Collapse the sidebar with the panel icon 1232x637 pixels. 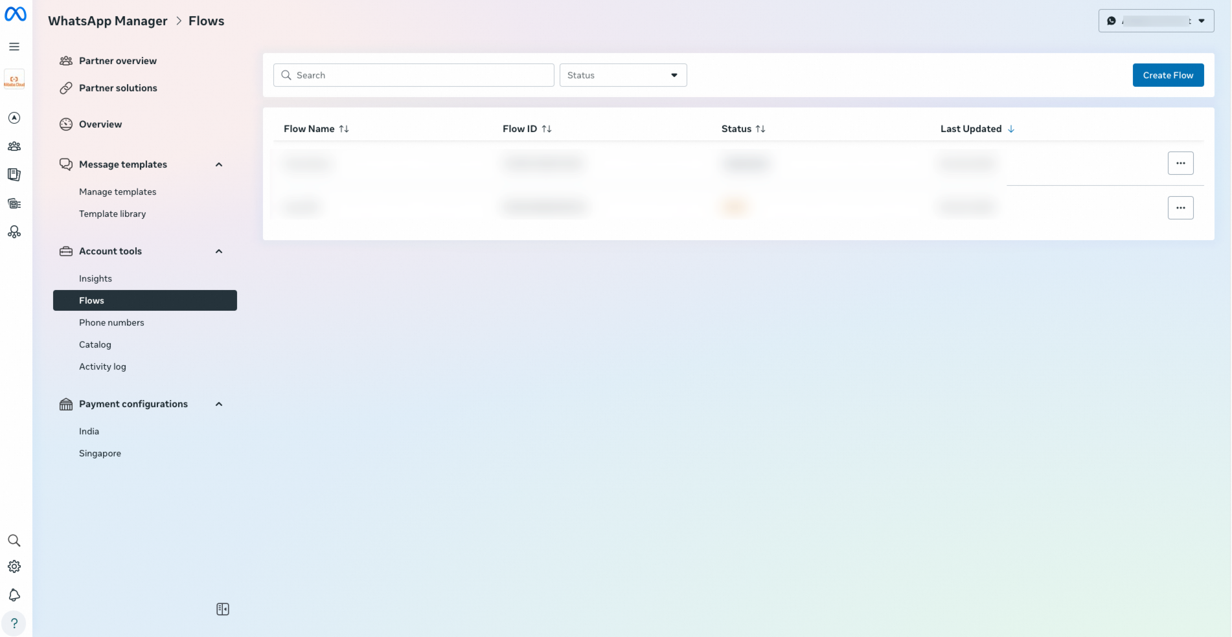coord(223,609)
